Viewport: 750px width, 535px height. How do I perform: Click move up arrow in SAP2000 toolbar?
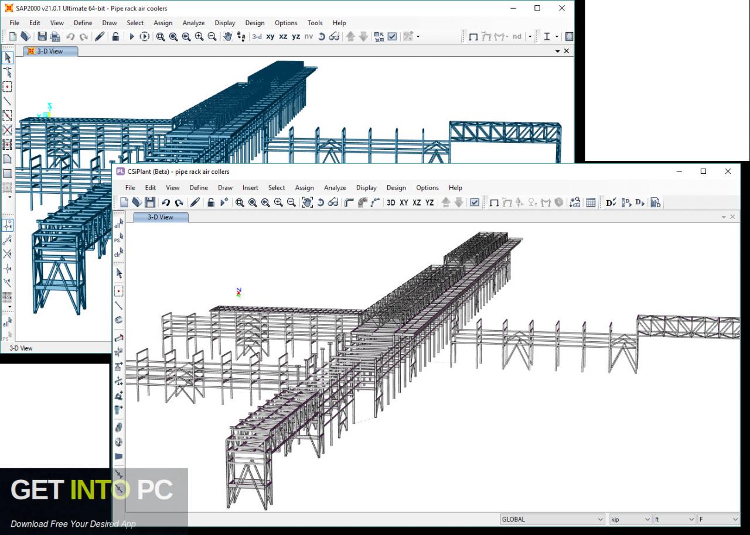[350, 36]
